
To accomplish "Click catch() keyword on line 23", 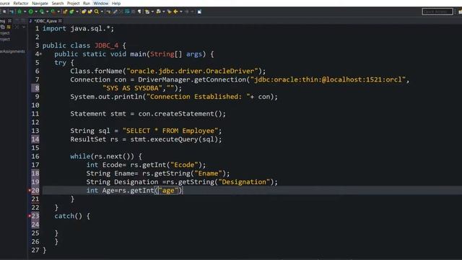I will [x=68, y=216].
